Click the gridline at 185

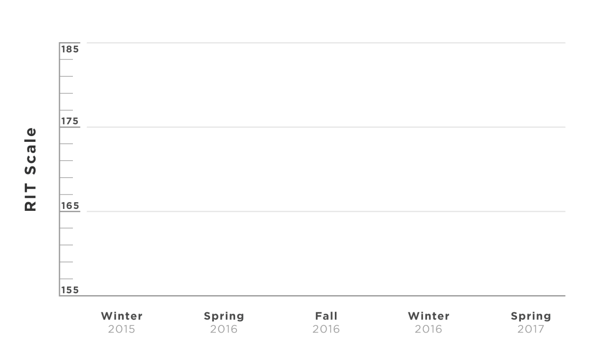[326, 43]
